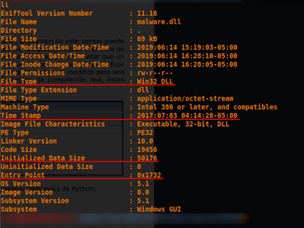
Task: Click the 69 kB file size value
Action: pyautogui.click(x=147, y=39)
